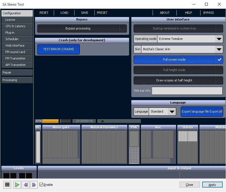This screenshot has height=192, width=226.
Task: Click the BYPASS indicator dot in top bar
Action: (x=221, y=13)
